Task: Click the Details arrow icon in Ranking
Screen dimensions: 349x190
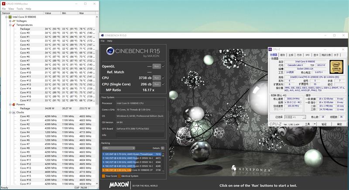Action: click(163, 148)
